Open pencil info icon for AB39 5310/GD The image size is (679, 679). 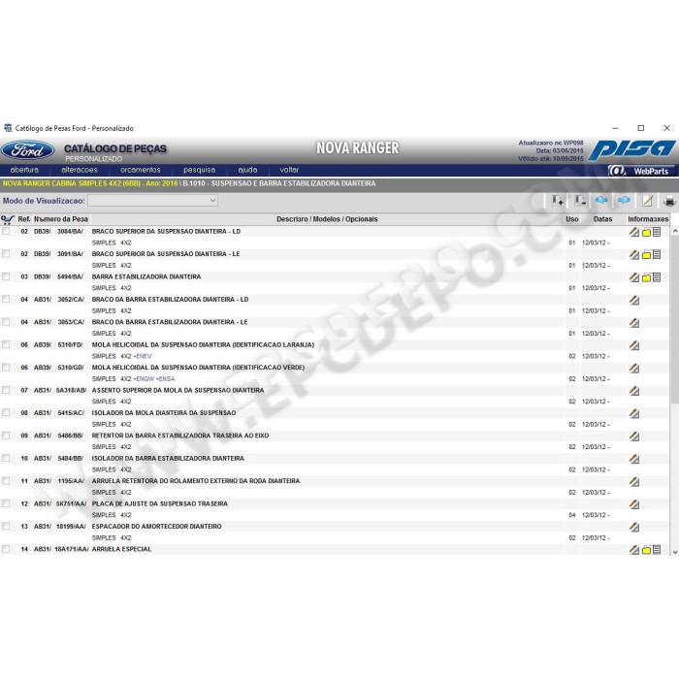click(x=634, y=369)
